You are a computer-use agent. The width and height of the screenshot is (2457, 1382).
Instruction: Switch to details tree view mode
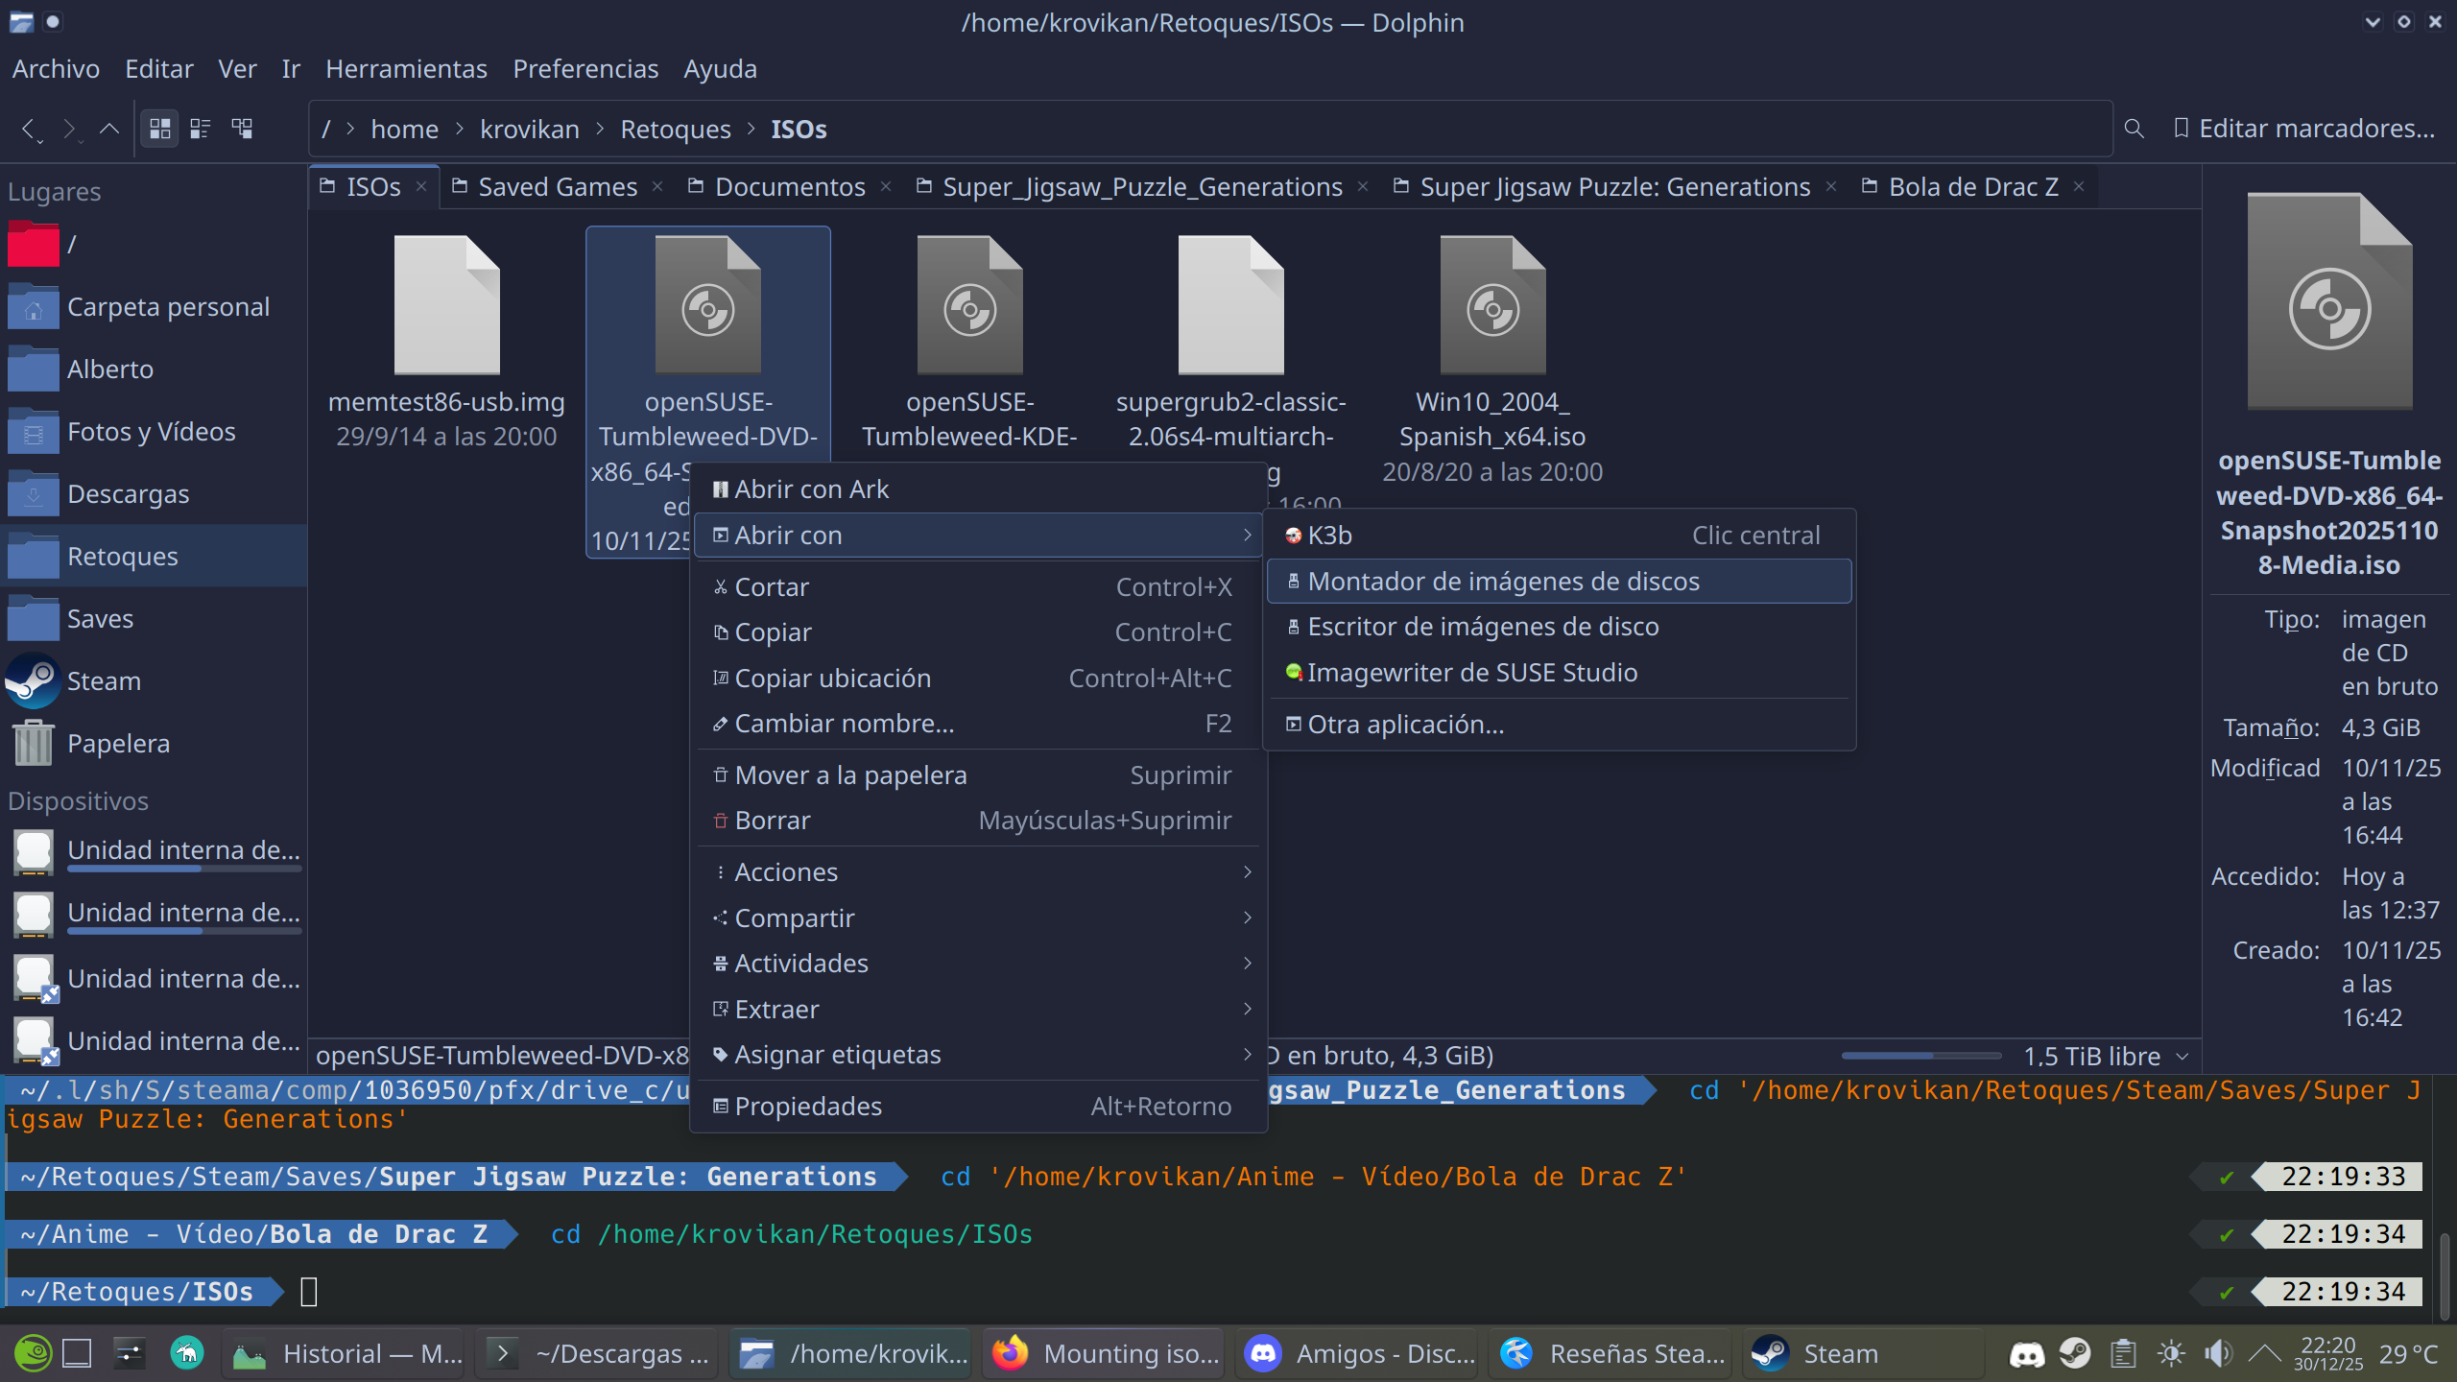coord(242,128)
